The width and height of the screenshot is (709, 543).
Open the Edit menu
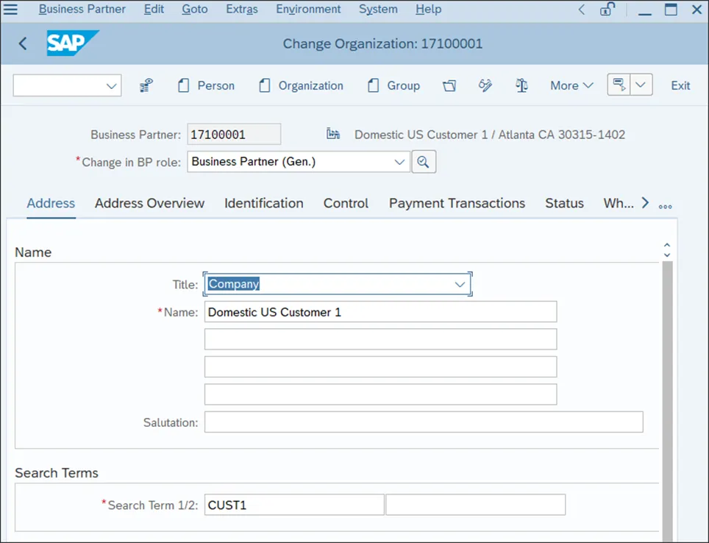[154, 9]
